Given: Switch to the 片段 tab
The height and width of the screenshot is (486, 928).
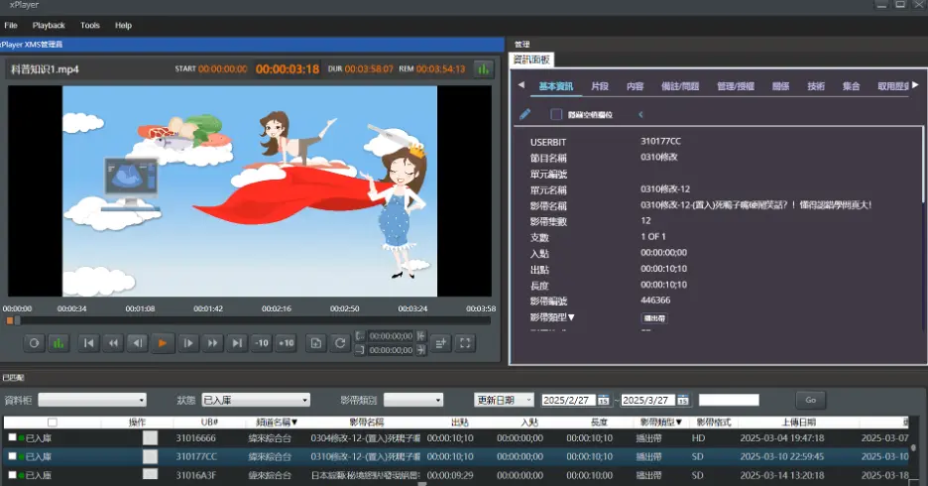Looking at the screenshot, I should 599,86.
